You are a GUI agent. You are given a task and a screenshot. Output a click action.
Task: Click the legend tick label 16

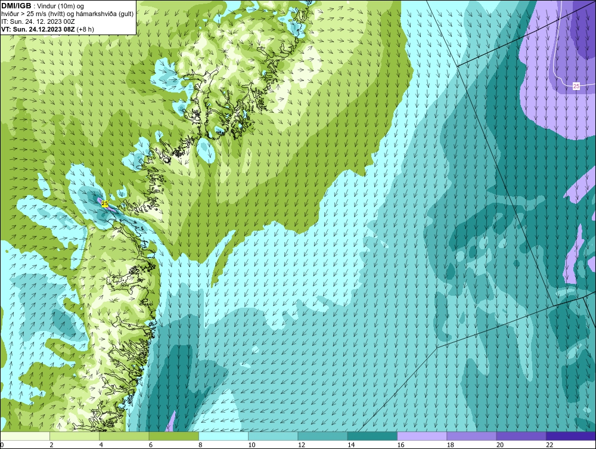pos(401,445)
